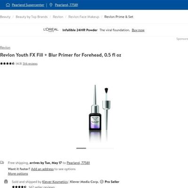The width and height of the screenshot is (188, 188).
Task: Open the Pearland Supercenter store link
Action: 28,5
